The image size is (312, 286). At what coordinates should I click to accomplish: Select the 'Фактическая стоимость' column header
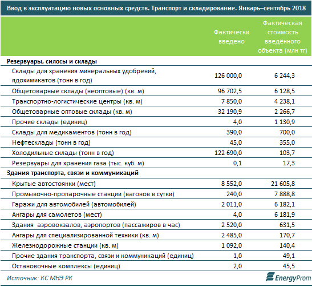(x=282, y=37)
